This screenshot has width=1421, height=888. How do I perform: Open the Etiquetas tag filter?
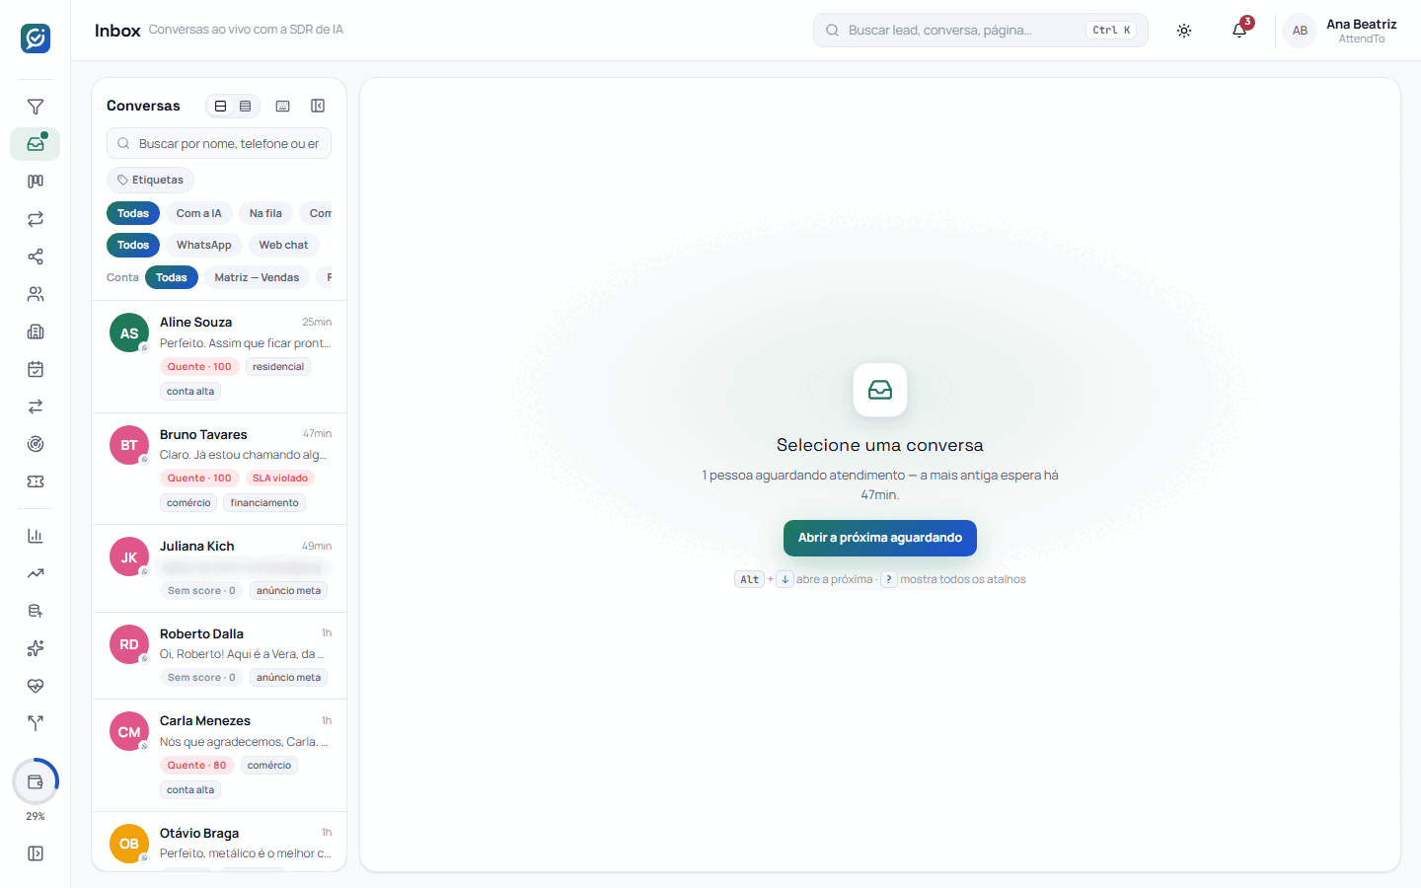[x=150, y=180]
